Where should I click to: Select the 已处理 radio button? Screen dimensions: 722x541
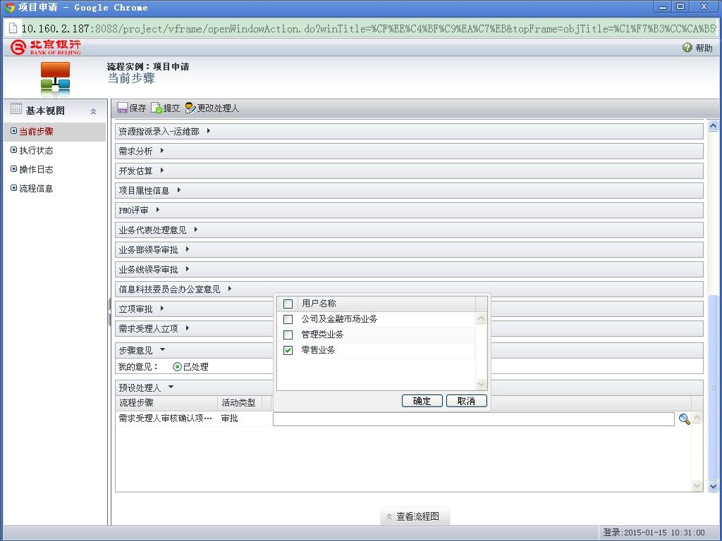[177, 366]
